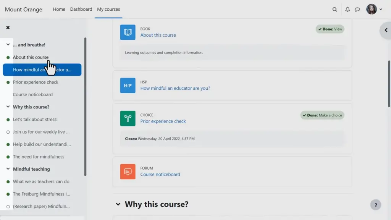Open How mindful an educator are you?
Screen dimensions: 391x220
174,88
